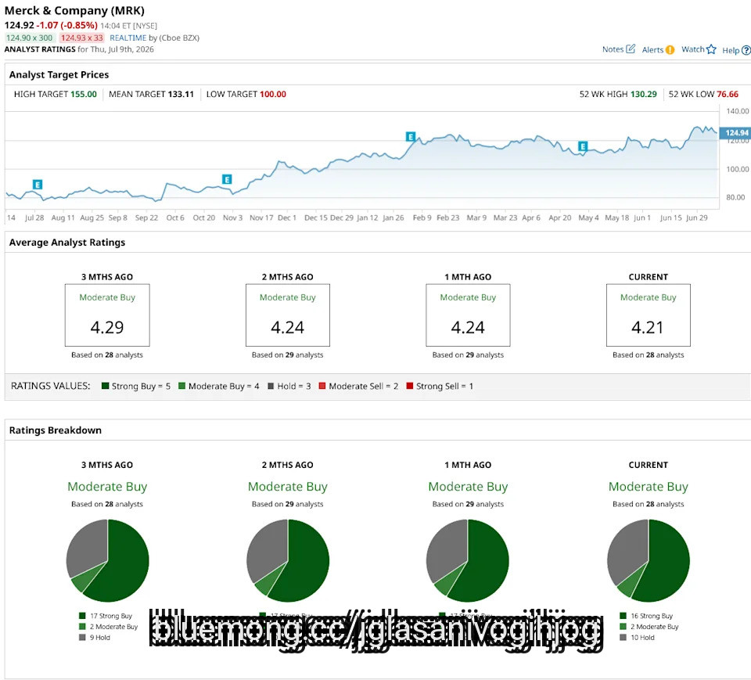Click the Moderate Buy = 4 legend square

click(x=182, y=386)
